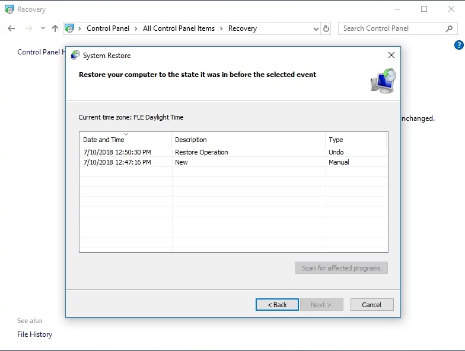The image size is (465, 351).
Task: Click the Recovery breadcrumb segment
Action: [242, 28]
